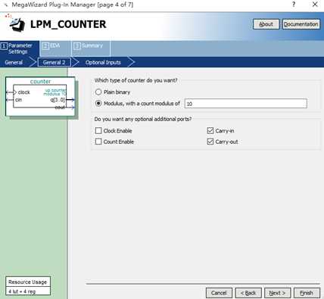Click the About button
This screenshot has height=299, width=324.
coord(266,24)
